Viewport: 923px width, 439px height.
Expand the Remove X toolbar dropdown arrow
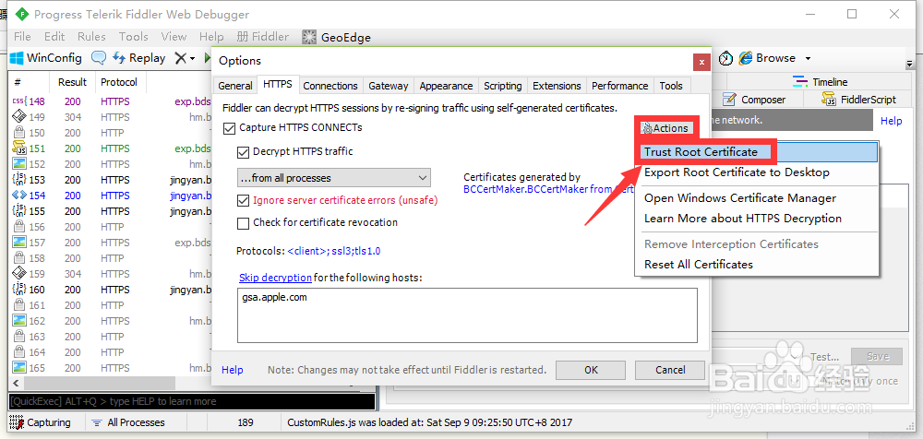[x=192, y=59]
